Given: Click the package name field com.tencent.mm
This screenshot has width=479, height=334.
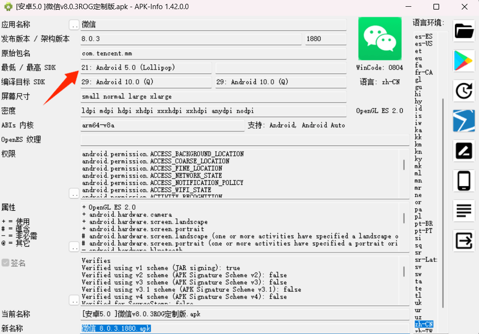Looking at the screenshot, I should 214,53.
